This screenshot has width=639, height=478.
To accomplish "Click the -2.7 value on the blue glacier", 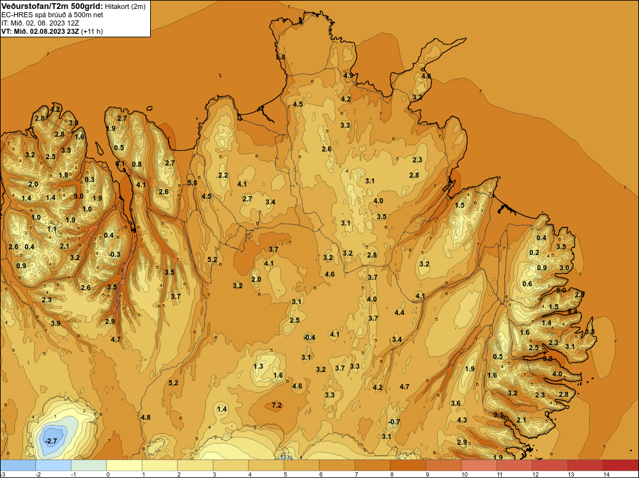I will click(51, 441).
